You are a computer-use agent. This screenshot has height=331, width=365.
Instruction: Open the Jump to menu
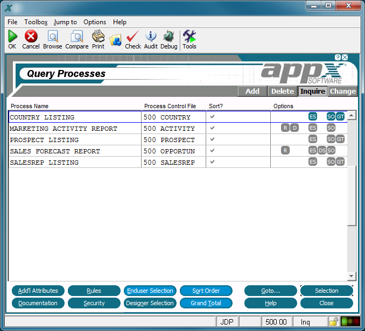pos(65,22)
